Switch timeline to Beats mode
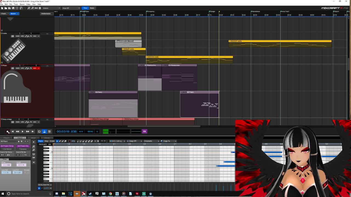The image size is (351, 197). [x=92, y=8]
